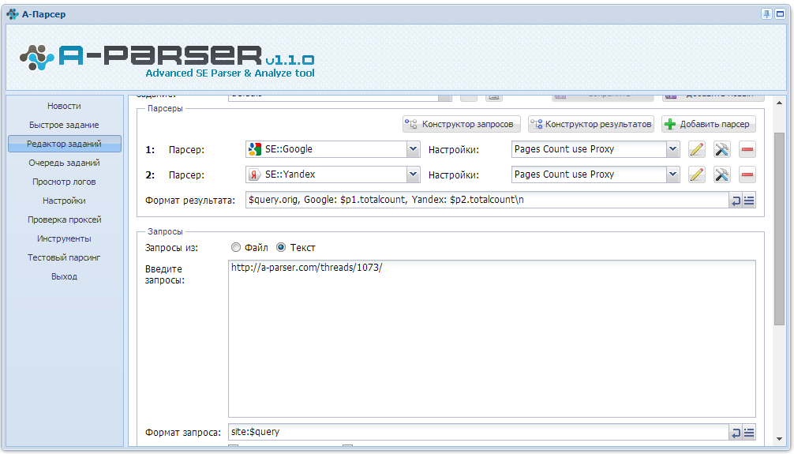Open settings preset dropdown for parser 2
Viewport: 794px width, 454px height.
pos(672,174)
